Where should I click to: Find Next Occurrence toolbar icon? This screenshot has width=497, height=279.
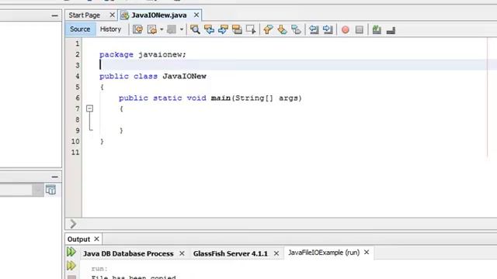(223, 29)
